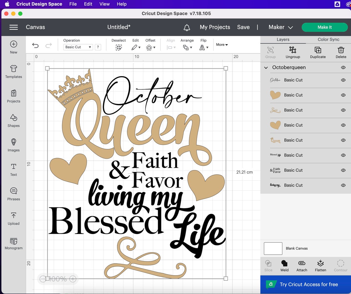This screenshot has height=294, width=351.
Task: Hide the heart Basic Cut layer
Action: (x=343, y=95)
